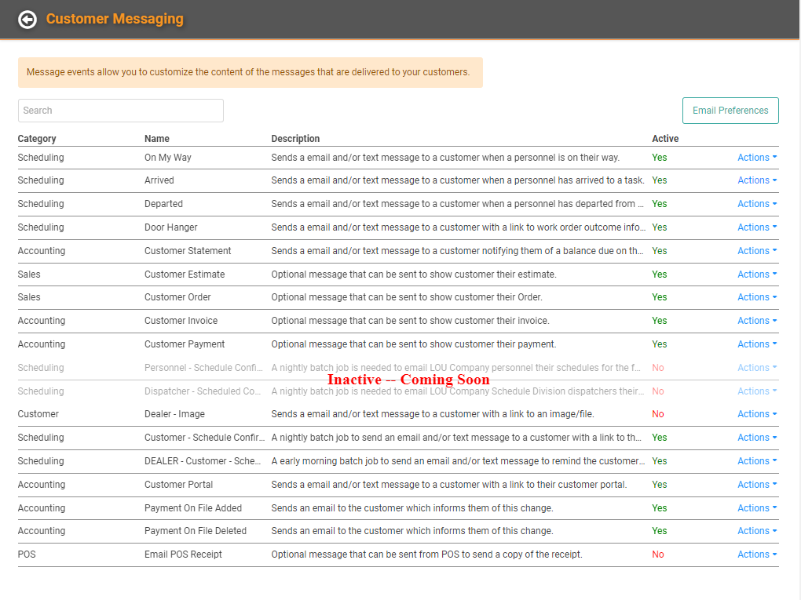This screenshot has height=600, width=801.
Task: Click the Yes status of On My Way
Action: tap(660, 158)
